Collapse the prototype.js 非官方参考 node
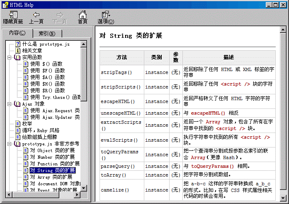Screen dimensions: 289x204 tap(9, 144)
